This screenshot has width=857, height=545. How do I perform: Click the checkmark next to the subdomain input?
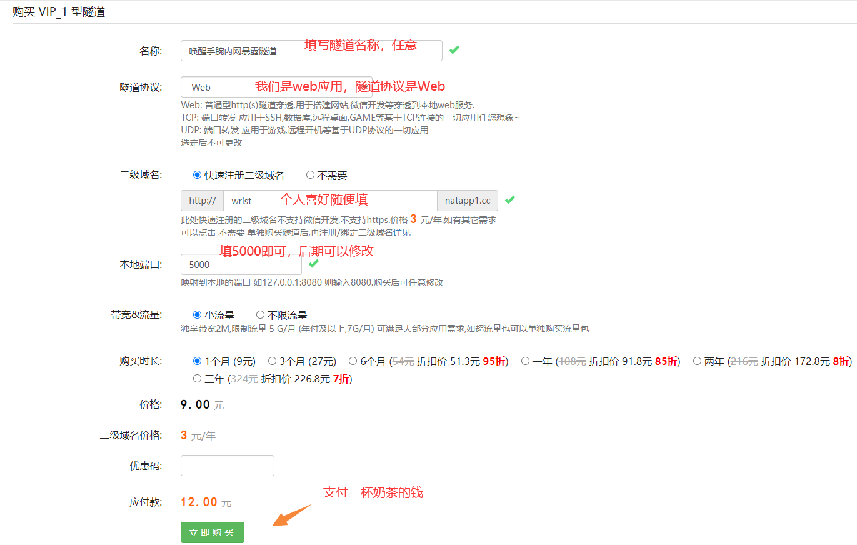click(x=509, y=199)
